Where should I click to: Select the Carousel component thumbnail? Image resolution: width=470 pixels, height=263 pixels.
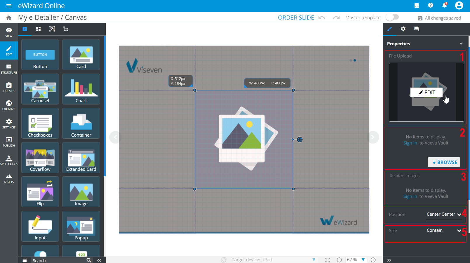click(40, 89)
